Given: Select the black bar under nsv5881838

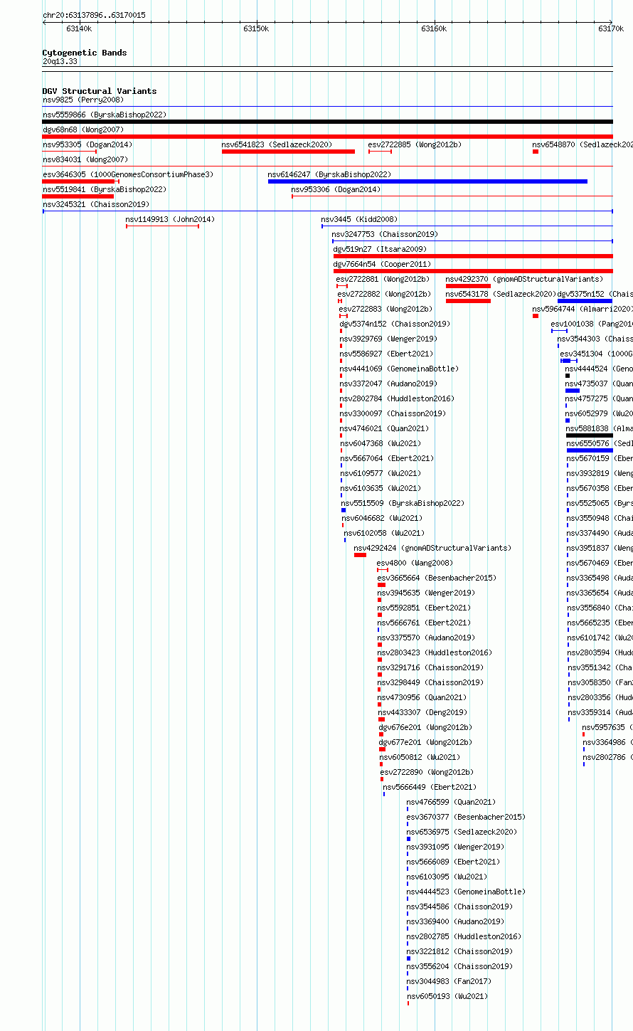Looking at the screenshot, I should [590, 435].
